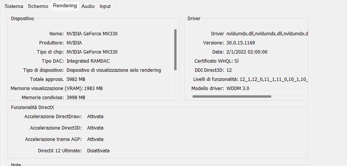Click the Livelli di funzionalità label
Image resolution: width=347 pixels, height=166 pixels.
point(216,79)
